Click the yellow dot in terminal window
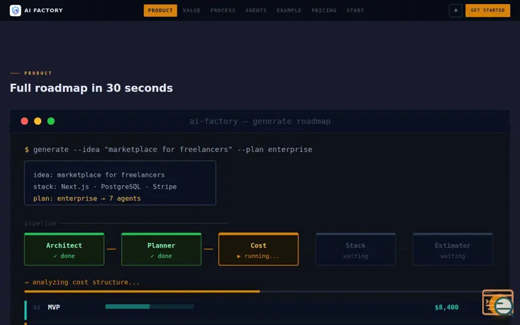The image size is (520, 325). [x=38, y=121]
